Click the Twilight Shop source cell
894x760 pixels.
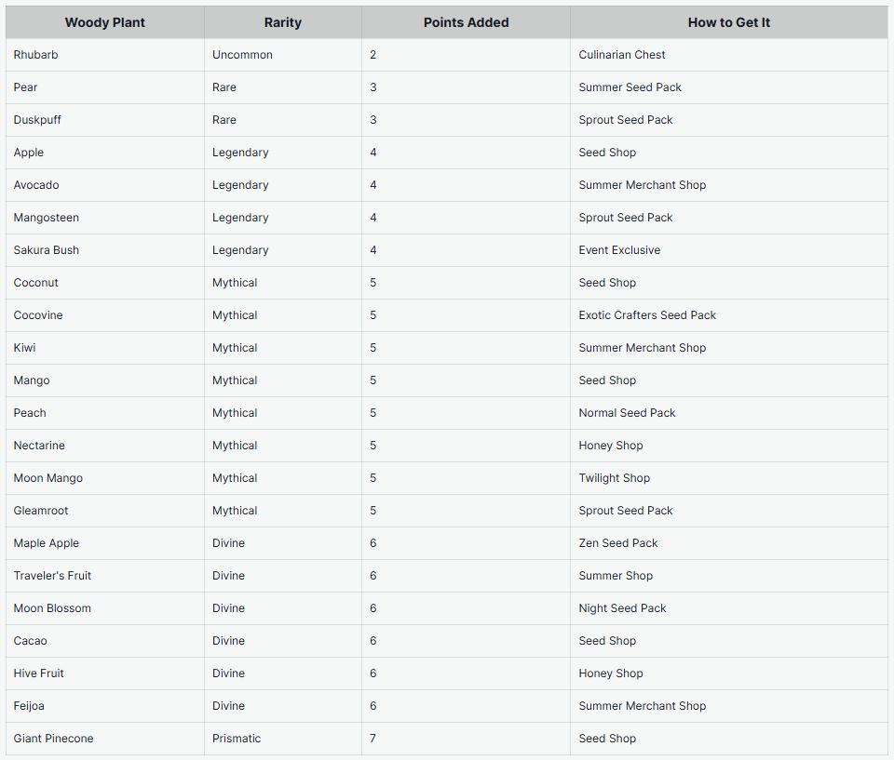[615, 478]
